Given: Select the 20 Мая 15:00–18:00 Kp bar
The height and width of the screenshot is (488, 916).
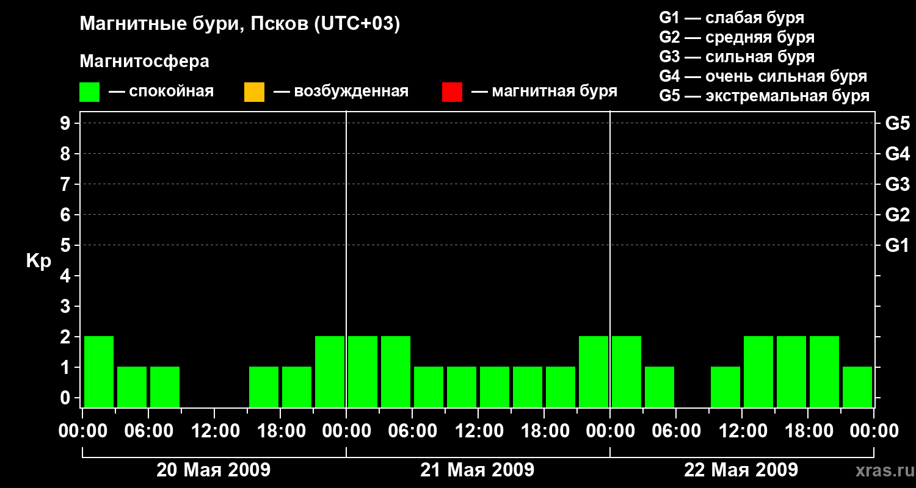Looking at the screenshot, I should click(x=264, y=387).
